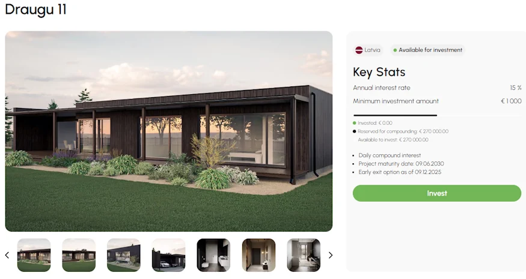
Task: Click the Latvia country label
Action: 372,50
